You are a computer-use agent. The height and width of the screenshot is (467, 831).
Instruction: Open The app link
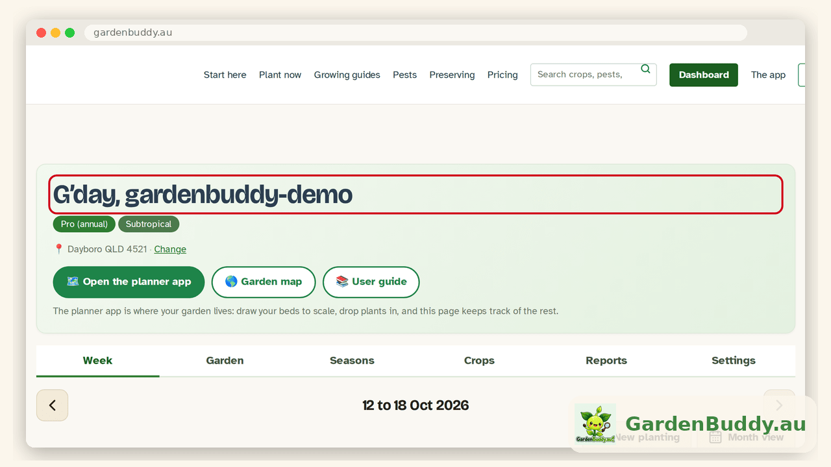click(768, 75)
